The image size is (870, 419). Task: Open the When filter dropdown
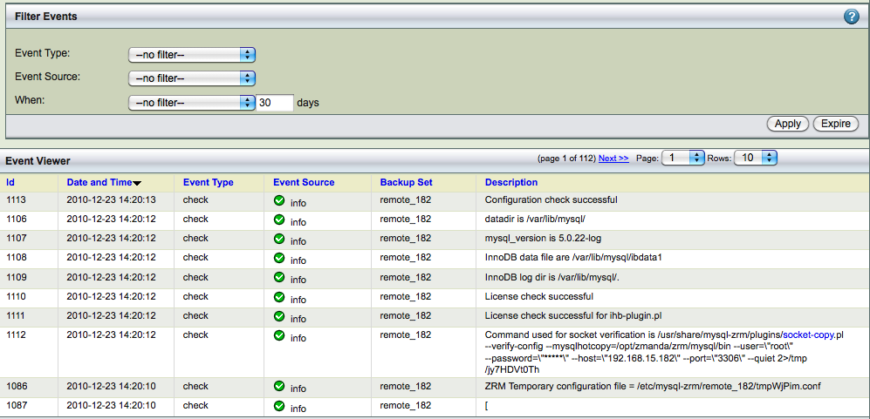coord(191,103)
